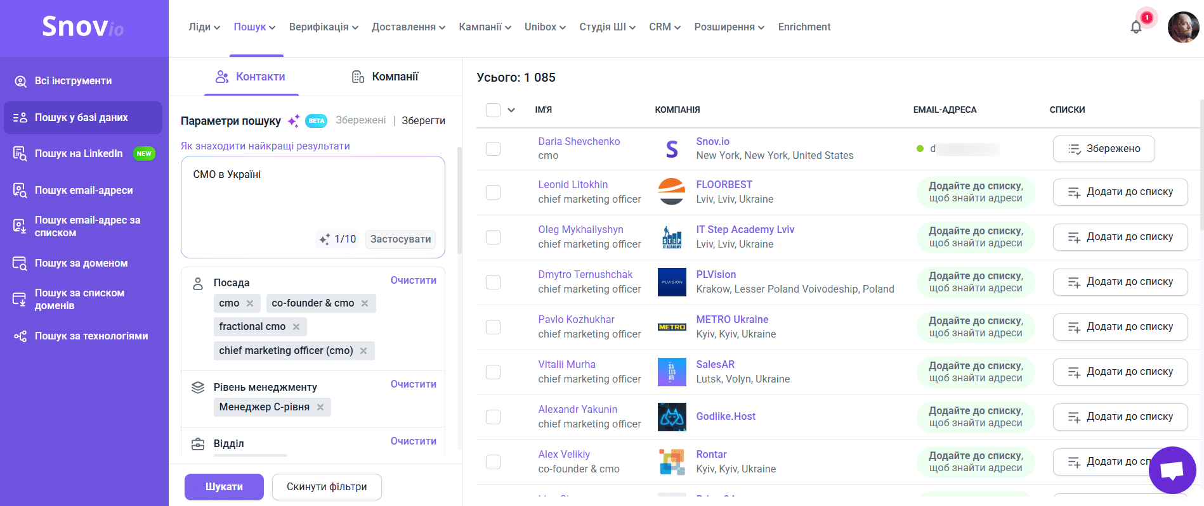Image resolution: width=1204 pixels, height=506 pixels.
Task: Expand the Верифікація menu
Action: (x=324, y=27)
